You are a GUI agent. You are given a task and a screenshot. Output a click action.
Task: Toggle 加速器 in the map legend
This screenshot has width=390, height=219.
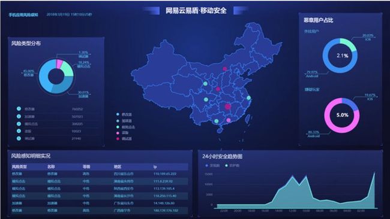[124, 120]
